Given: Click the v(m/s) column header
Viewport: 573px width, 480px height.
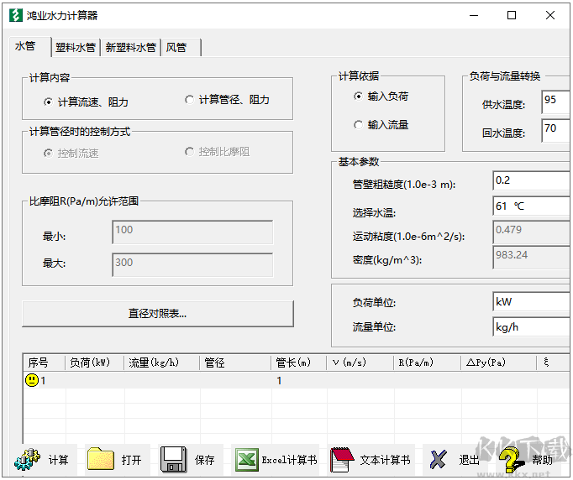Looking at the screenshot, I should (x=360, y=363).
